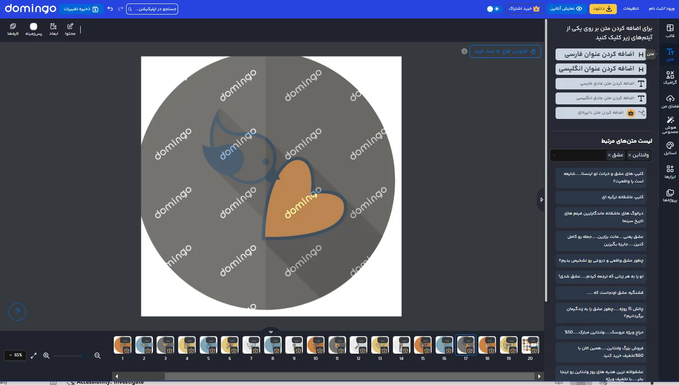Screen dimensions: 679x385
Task: Click the thumbnails scrollbar left arrow
Action: tap(116, 376)
